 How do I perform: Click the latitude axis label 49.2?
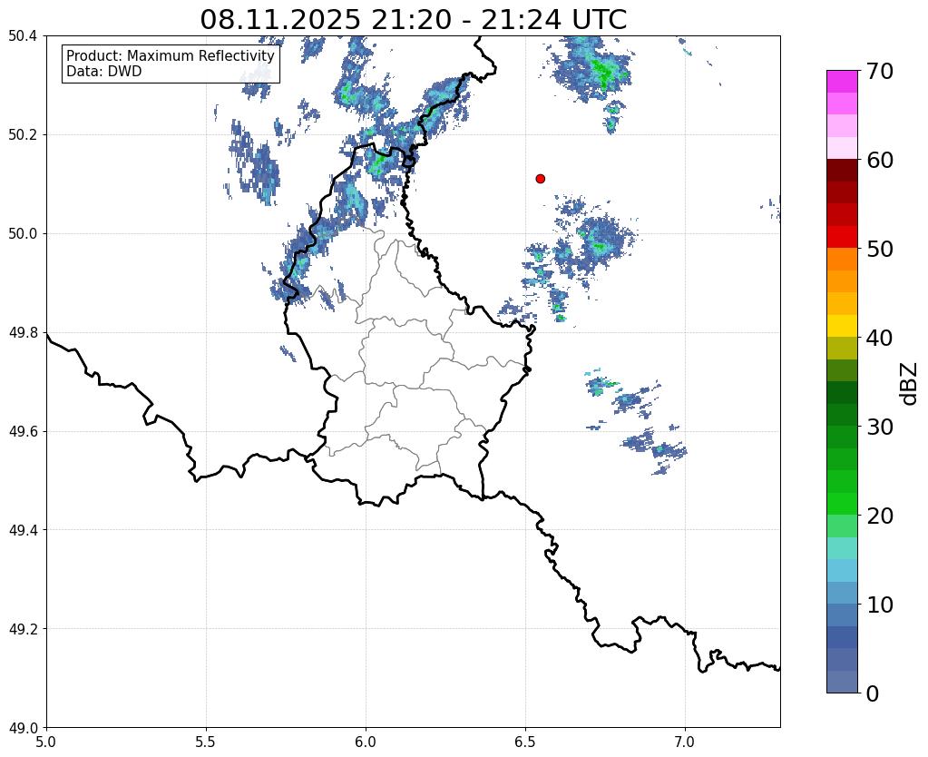[23, 629]
